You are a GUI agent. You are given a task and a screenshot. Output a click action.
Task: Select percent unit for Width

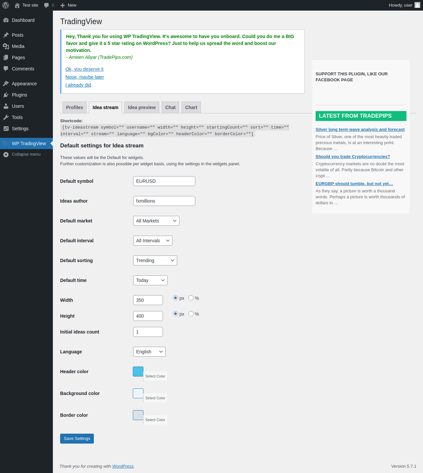pos(191,298)
